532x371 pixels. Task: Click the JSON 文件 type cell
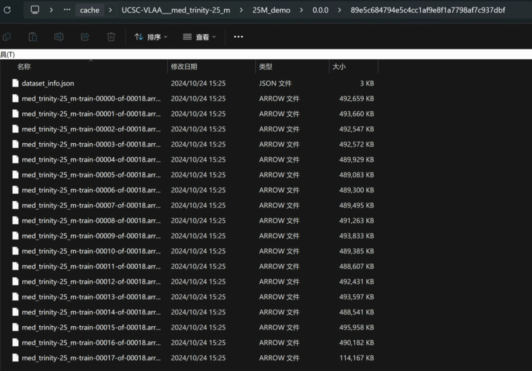click(275, 83)
